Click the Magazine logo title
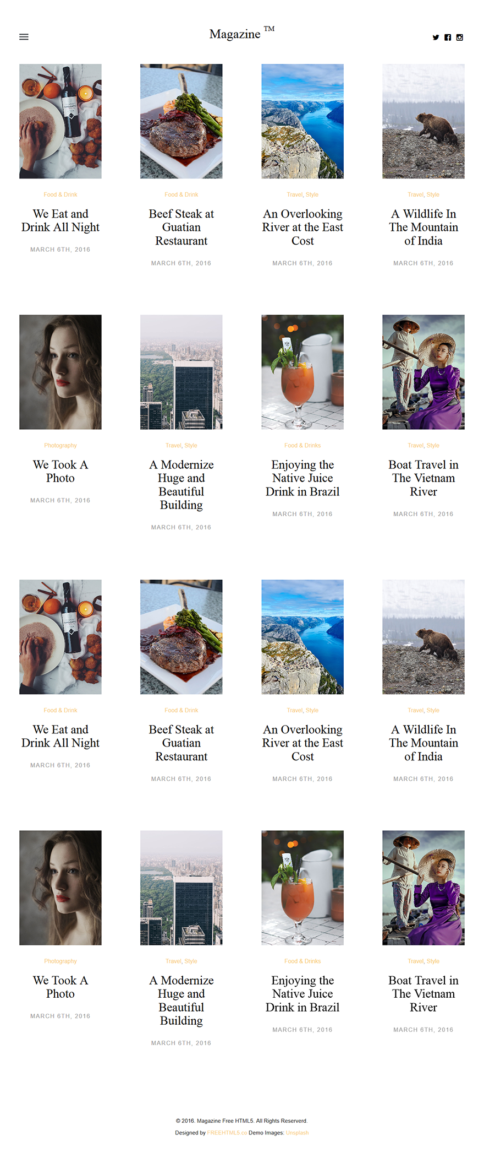This screenshot has height=1168, width=484. [235, 34]
